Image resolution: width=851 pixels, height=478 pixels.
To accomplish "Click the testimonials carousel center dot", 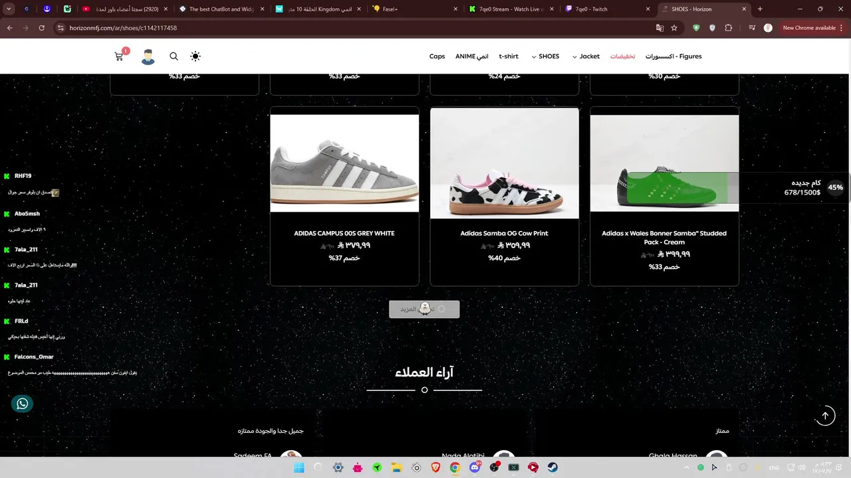I will pos(424,390).
